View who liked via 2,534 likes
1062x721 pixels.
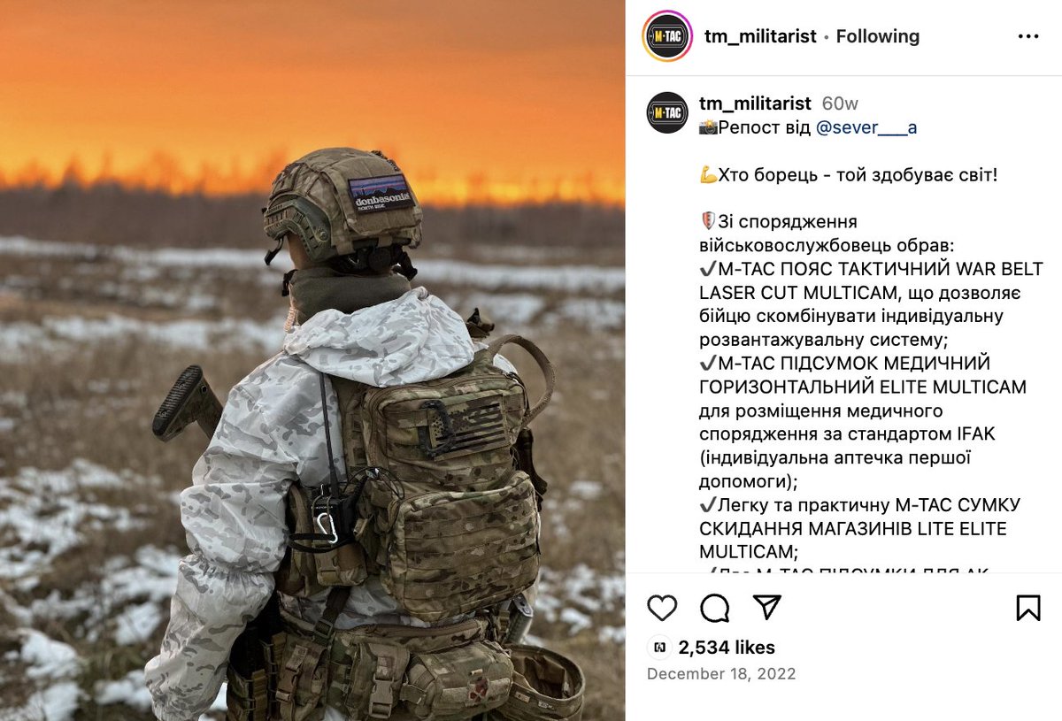click(727, 648)
